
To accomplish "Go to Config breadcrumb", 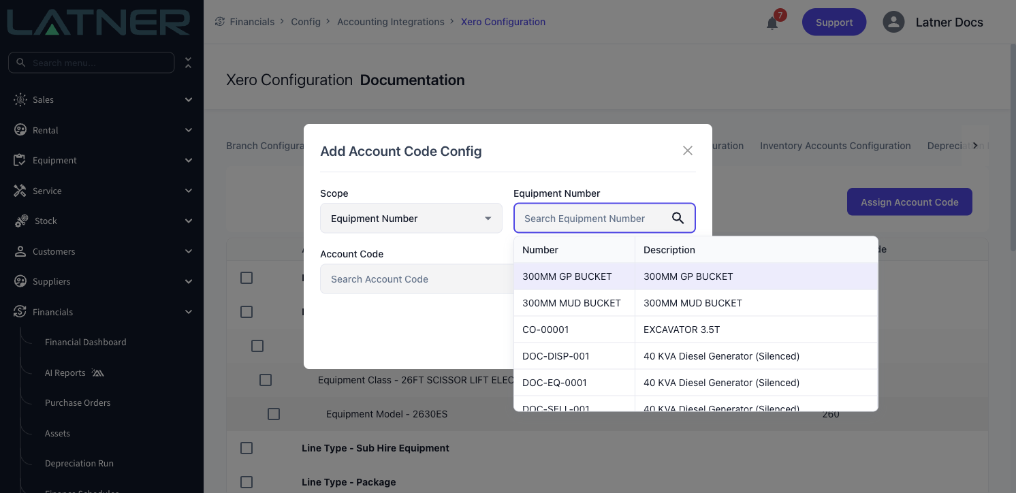I will [x=306, y=22].
